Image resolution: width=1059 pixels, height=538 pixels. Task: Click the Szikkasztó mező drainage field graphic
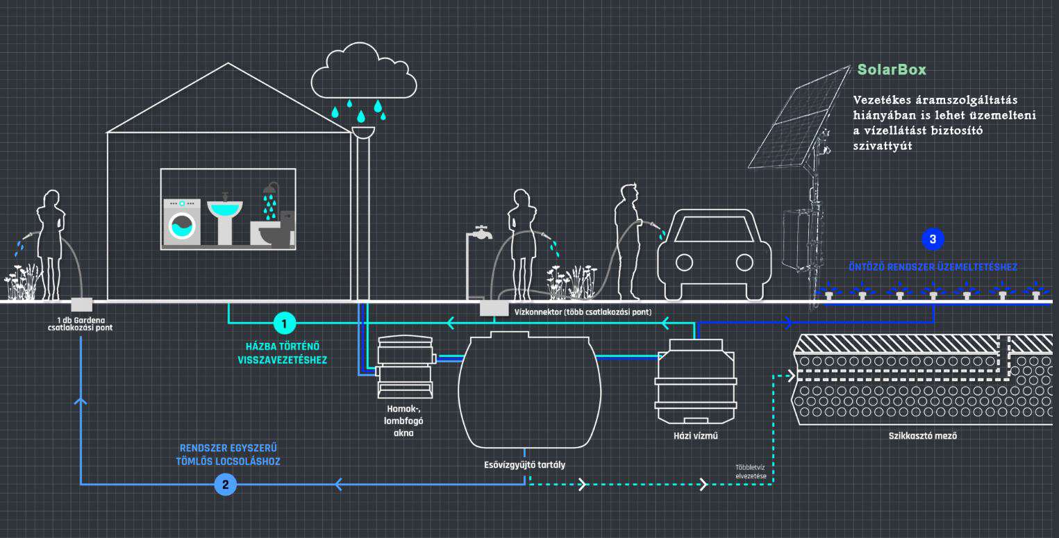(923, 379)
